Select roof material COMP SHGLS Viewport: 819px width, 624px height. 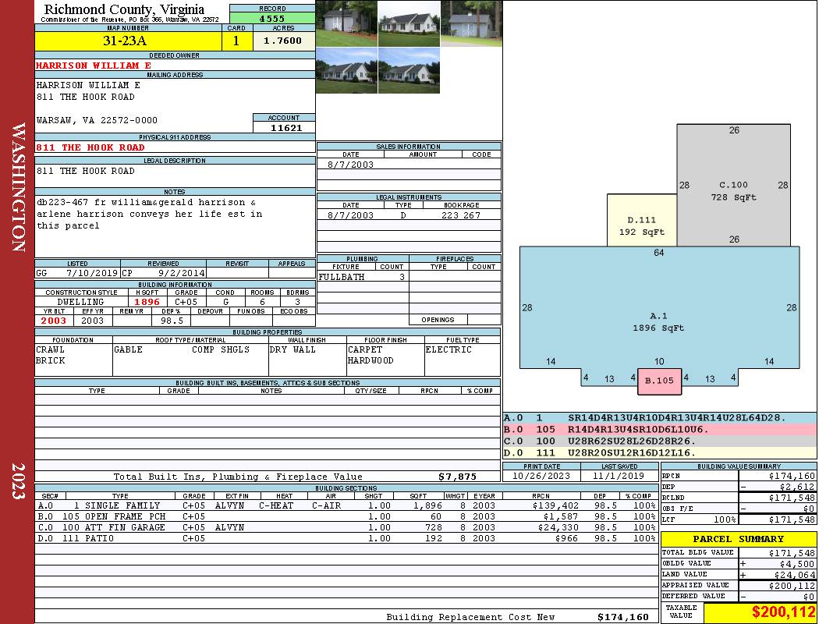(221, 350)
